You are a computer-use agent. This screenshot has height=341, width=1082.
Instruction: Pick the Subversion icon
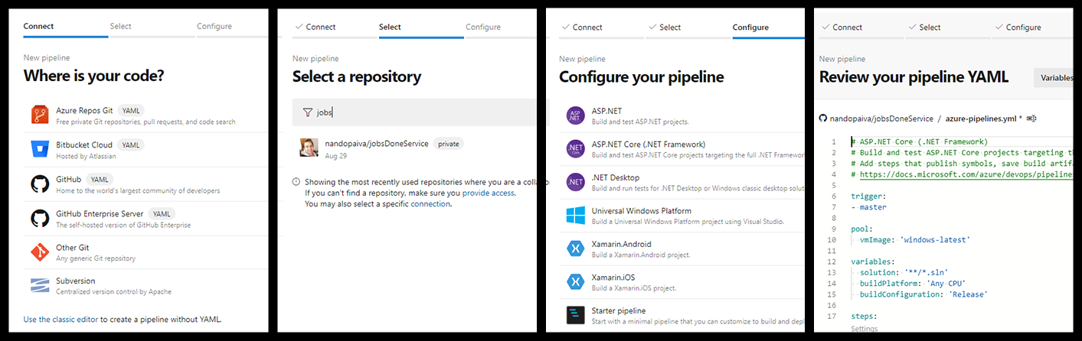click(x=40, y=286)
